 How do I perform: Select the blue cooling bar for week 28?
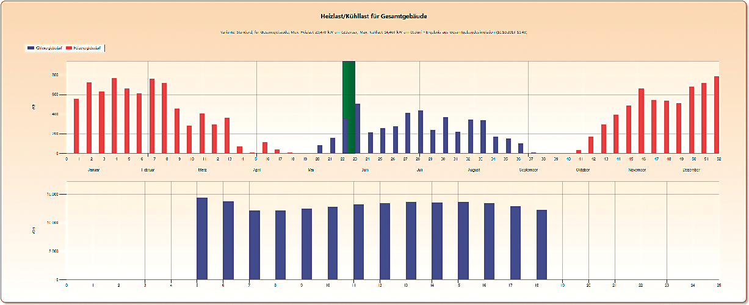(421, 132)
